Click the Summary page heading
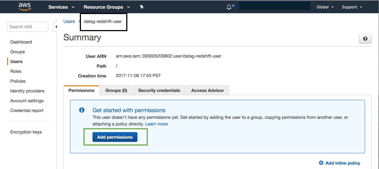Viewport: 379px width, 169px height. point(82,37)
